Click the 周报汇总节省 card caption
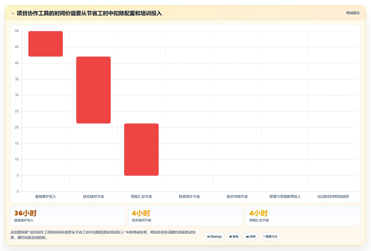Screen dimensions: 371x251 pos(259,220)
